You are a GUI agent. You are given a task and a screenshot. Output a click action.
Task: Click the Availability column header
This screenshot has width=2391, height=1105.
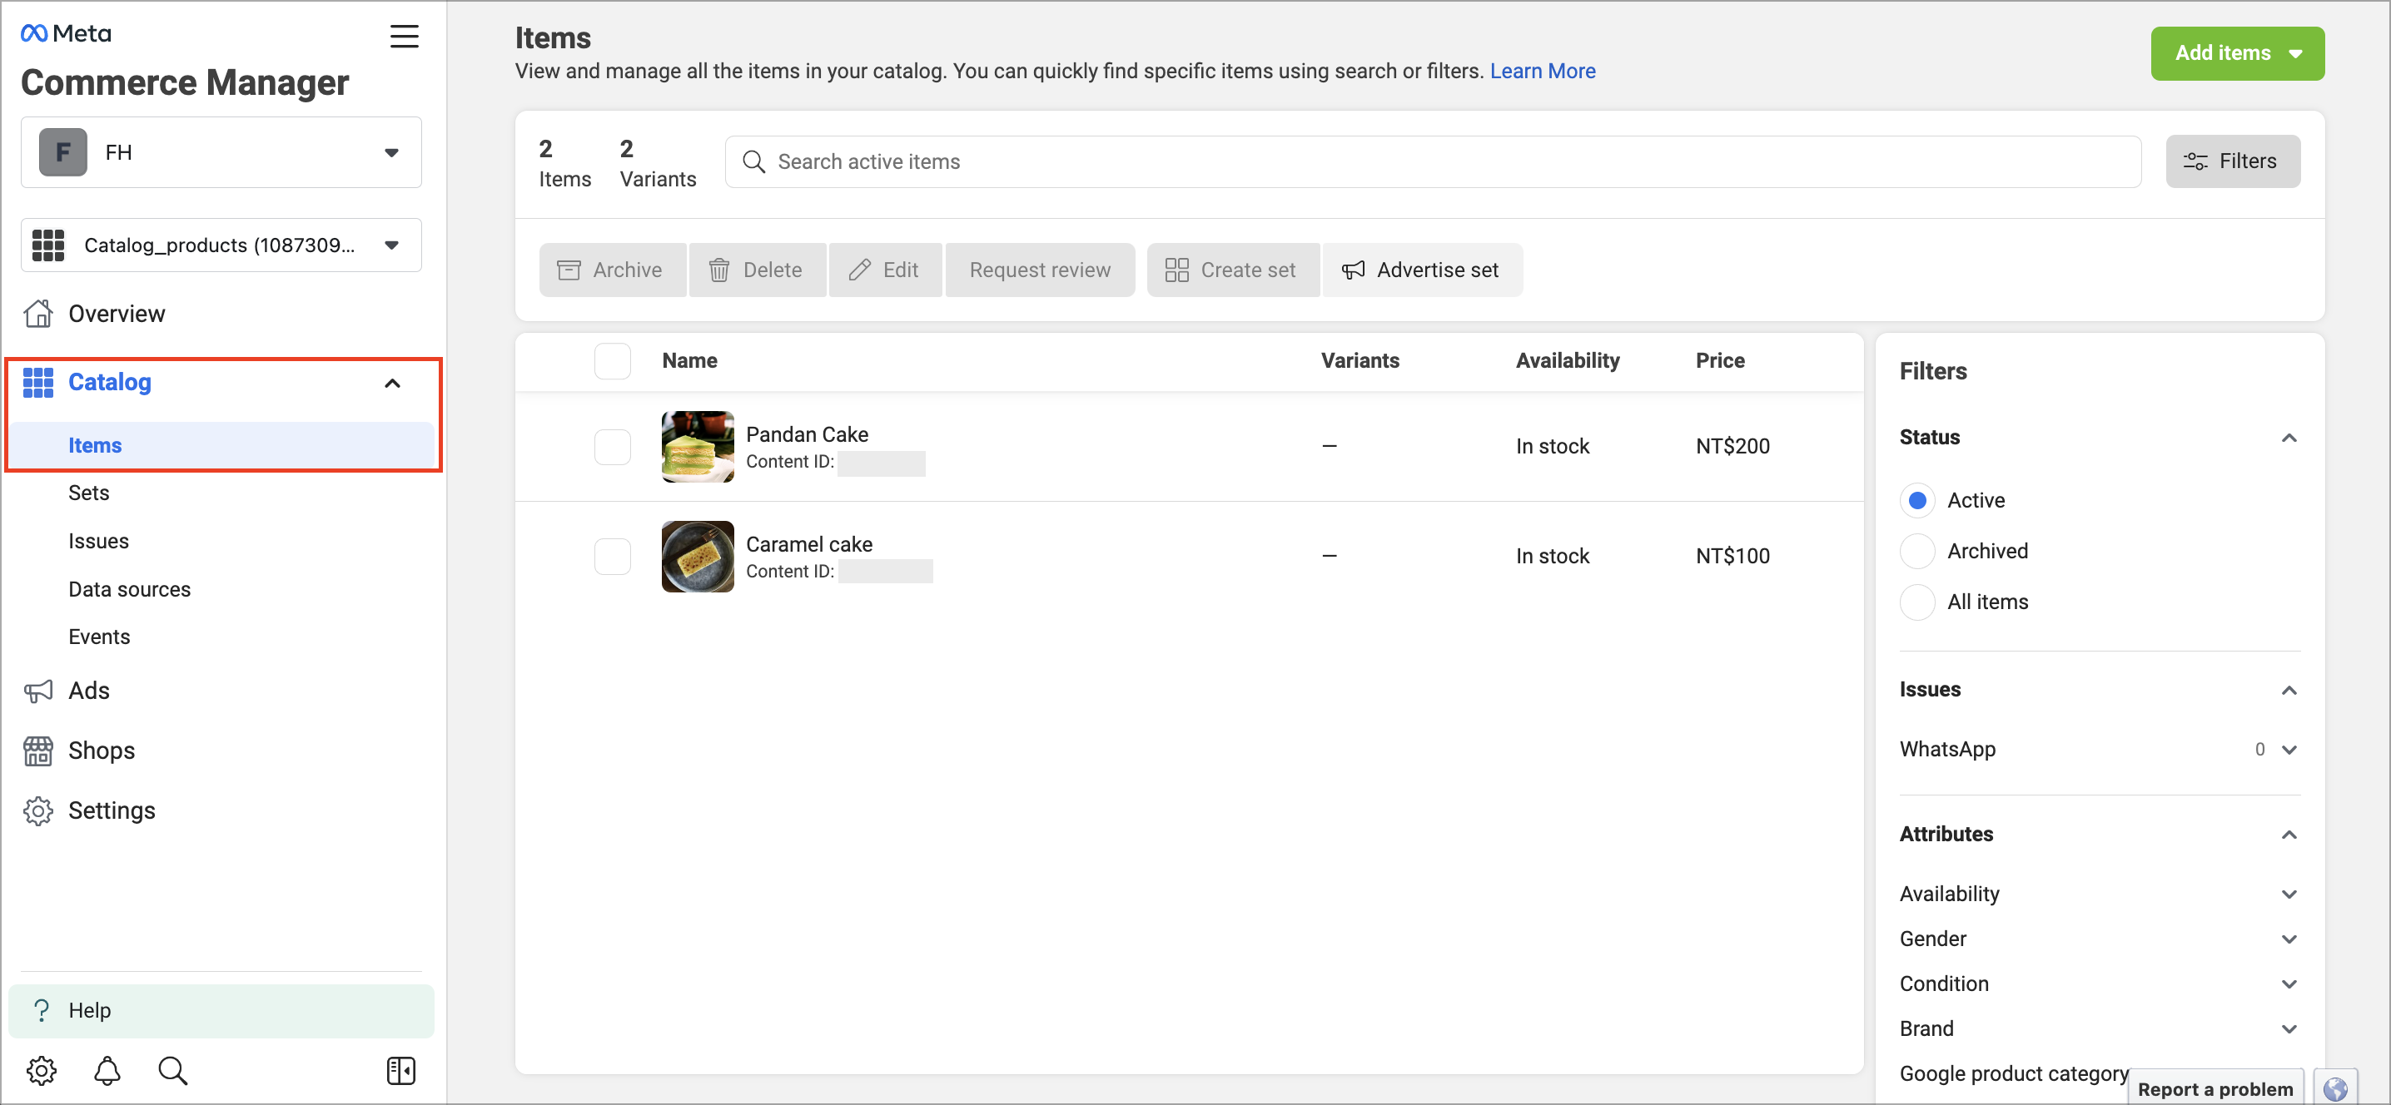(1567, 361)
